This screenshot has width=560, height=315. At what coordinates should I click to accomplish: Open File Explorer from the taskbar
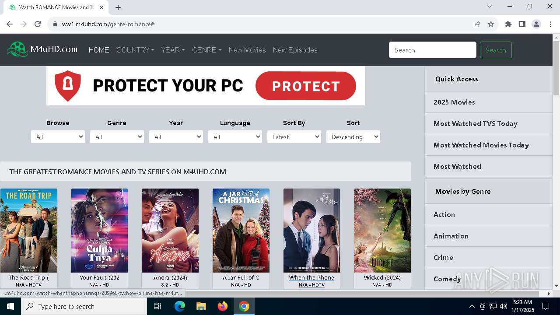[x=201, y=306]
